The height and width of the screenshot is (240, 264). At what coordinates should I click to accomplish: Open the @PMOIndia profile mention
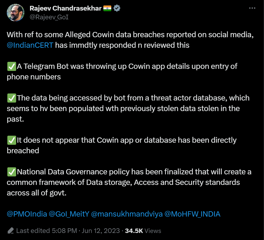click(27, 214)
